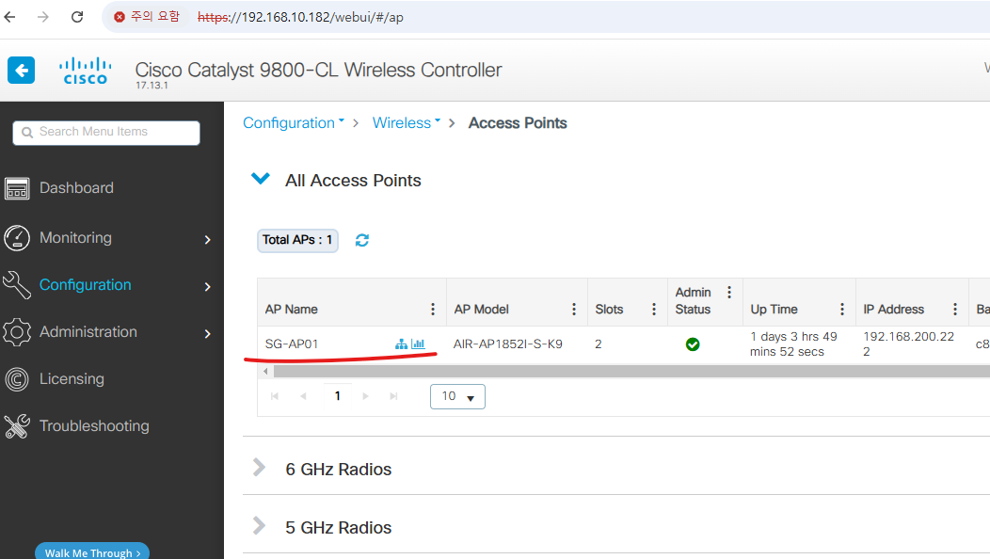Reload the page with the browser refresh icon

click(x=77, y=17)
